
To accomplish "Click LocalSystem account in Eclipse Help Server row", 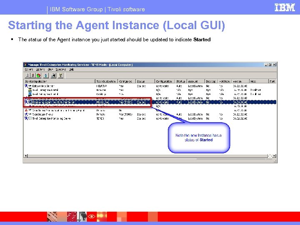I will tap(195, 86).
